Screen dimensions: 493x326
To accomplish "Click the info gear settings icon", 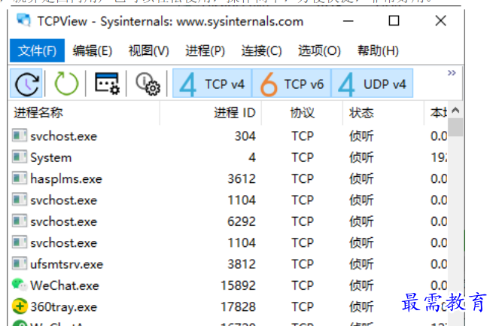I will (148, 84).
